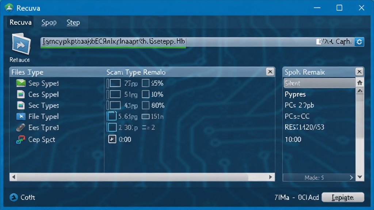
Task: Click the horizontal scrollbar left arrow
Action: [x=14, y=177]
